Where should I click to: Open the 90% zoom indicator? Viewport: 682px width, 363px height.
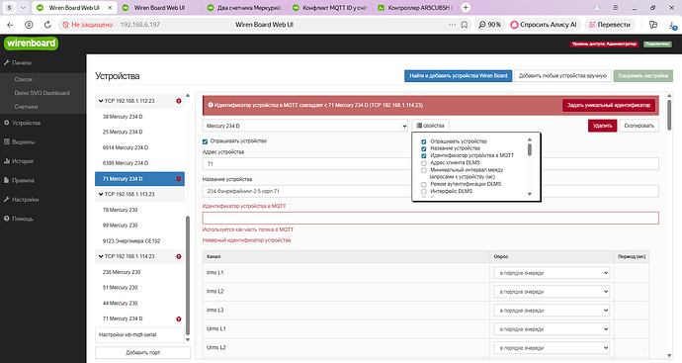(x=489, y=25)
